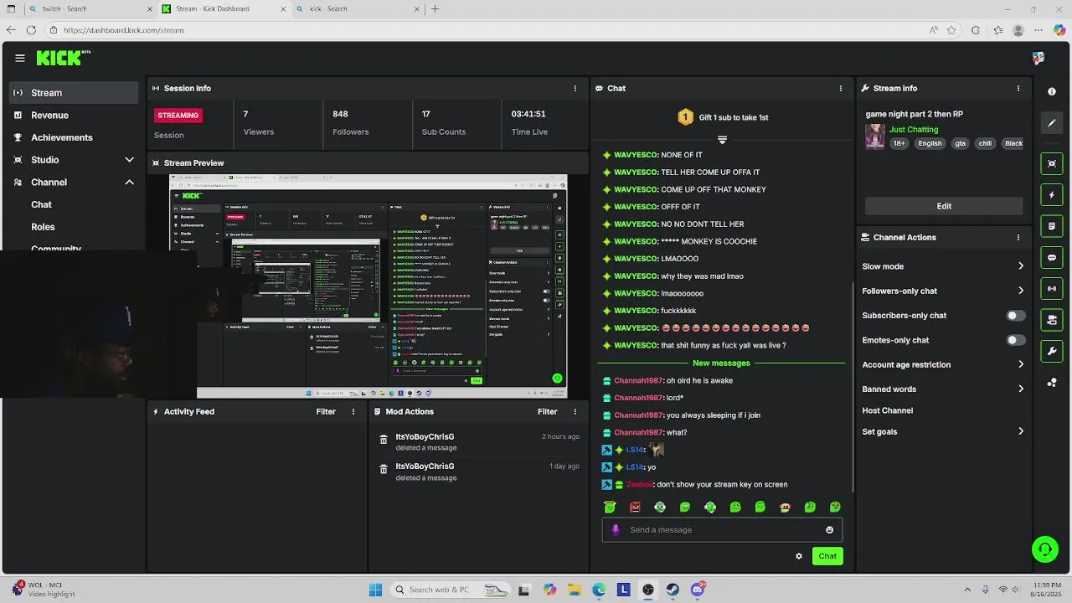Select Stream in left sidebar
Viewport: 1072px width, 603px height.
point(74,93)
